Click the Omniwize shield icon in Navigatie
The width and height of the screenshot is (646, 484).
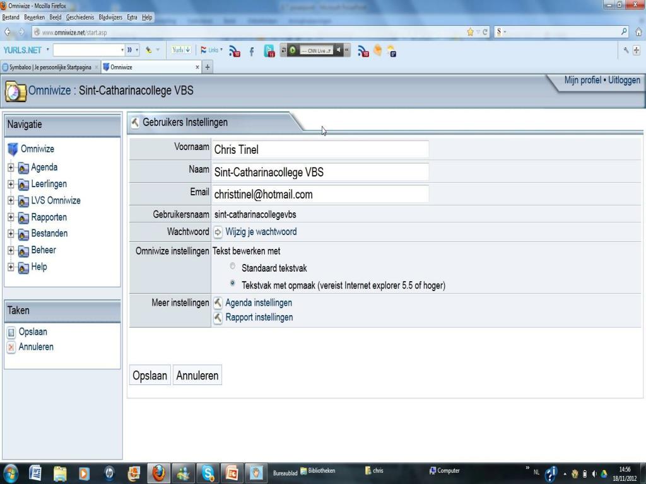pyautogui.click(x=13, y=149)
